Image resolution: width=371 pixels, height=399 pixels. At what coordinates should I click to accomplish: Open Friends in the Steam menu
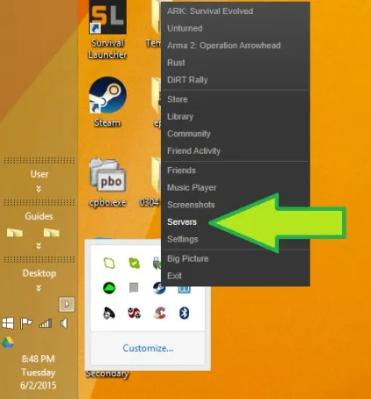[x=235, y=171]
